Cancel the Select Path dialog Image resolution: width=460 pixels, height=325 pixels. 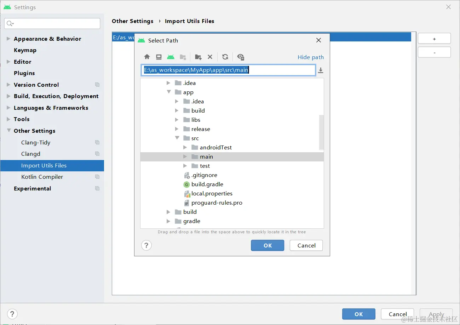pos(306,245)
